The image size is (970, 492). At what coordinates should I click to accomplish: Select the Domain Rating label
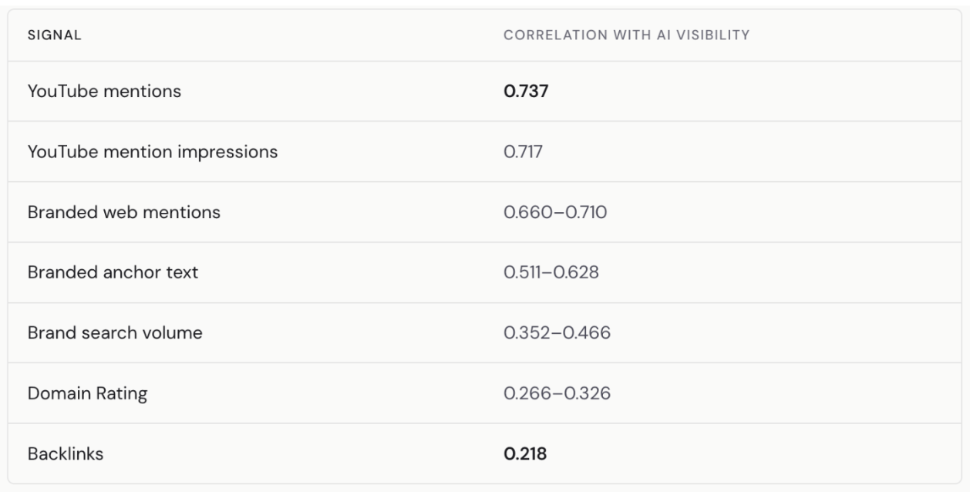pos(87,394)
